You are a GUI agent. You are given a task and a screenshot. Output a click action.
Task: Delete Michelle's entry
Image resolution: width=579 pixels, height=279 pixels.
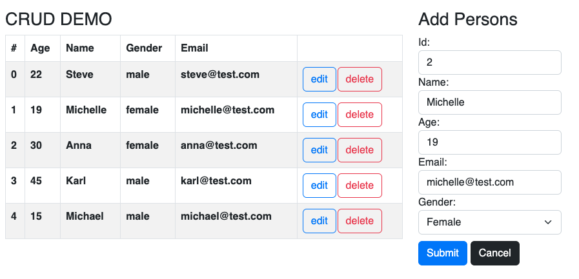[360, 115]
